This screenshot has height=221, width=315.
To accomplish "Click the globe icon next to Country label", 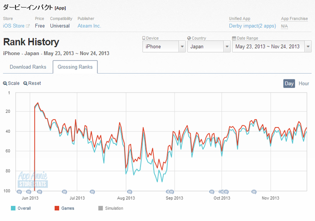I will pos(189,38).
